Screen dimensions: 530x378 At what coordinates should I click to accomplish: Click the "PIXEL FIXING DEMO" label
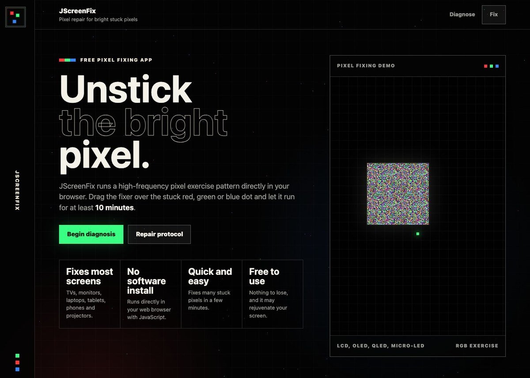point(366,66)
